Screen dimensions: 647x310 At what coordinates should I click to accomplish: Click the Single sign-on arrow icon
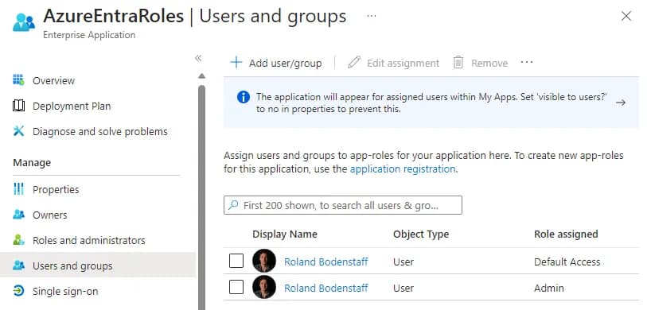point(18,291)
